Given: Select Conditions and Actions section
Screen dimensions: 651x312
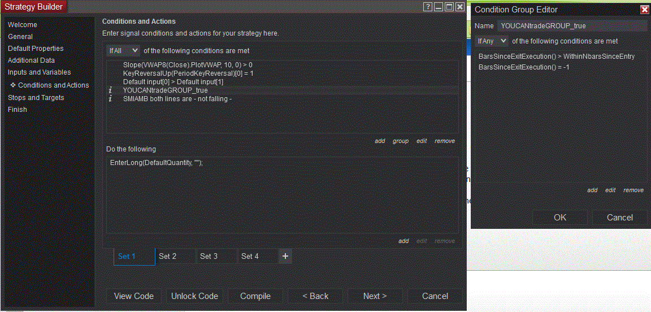Looking at the screenshot, I should 54,85.
